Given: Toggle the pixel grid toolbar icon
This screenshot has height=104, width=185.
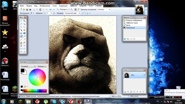Looking at the screenshot, I should pyautogui.click(x=75, y=10).
